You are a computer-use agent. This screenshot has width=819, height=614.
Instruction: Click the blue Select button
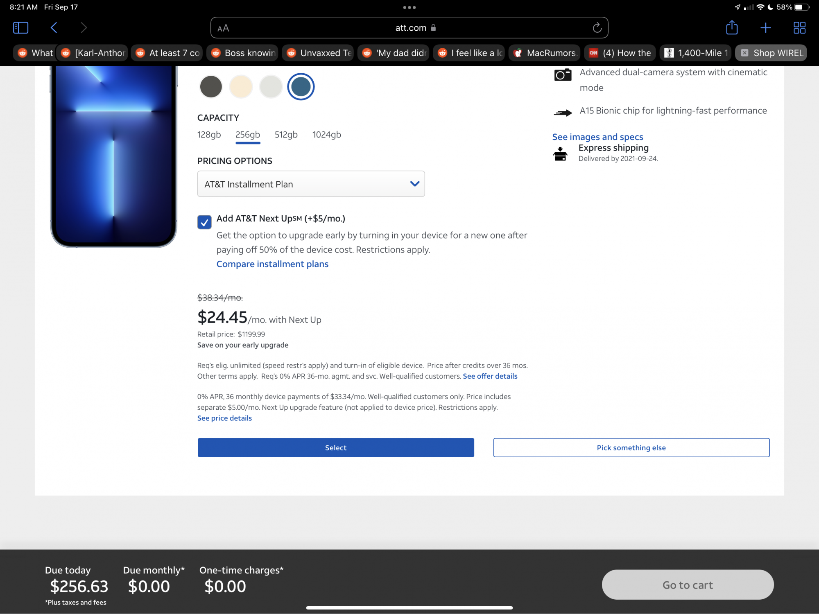pyautogui.click(x=336, y=447)
